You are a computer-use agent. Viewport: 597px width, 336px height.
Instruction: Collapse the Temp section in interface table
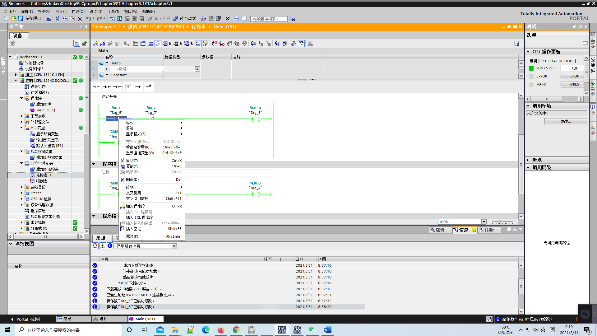click(107, 63)
